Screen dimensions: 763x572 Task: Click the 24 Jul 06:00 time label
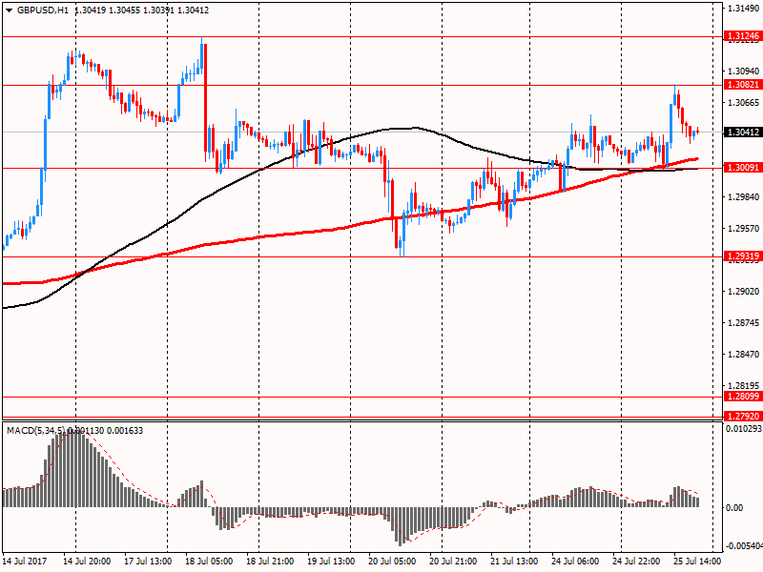(575, 561)
